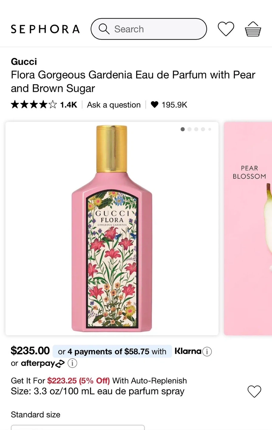Image resolution: width=272 pixels, height=430 pixels.
Task: Click the Klarna logo
Action: coord(188,351)
